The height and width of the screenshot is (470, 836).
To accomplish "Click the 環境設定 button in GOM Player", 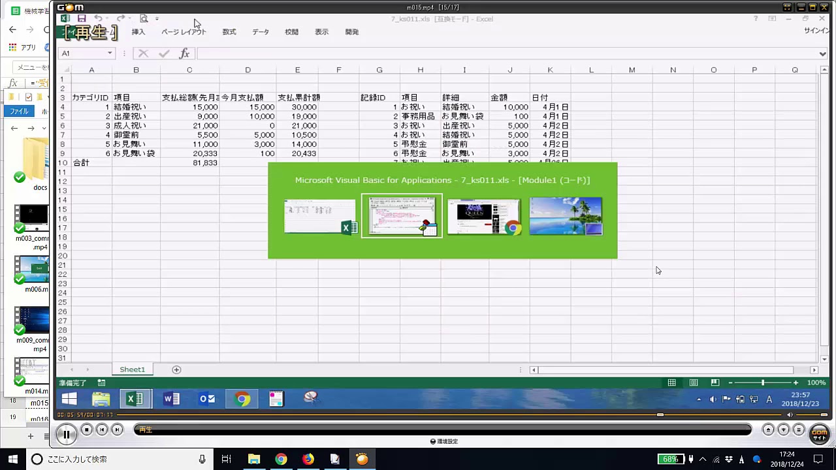I will tap(444, 441).
